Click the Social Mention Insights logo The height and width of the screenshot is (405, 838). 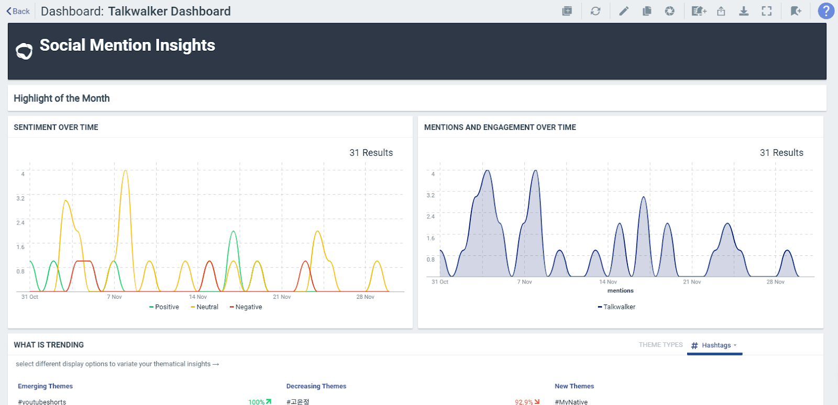point(24,51)
